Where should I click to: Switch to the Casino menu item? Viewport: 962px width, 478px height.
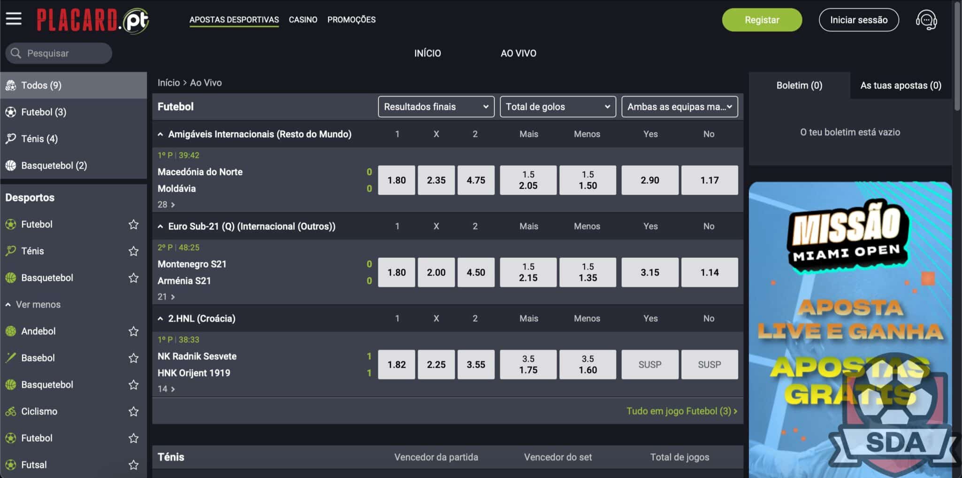303,20
